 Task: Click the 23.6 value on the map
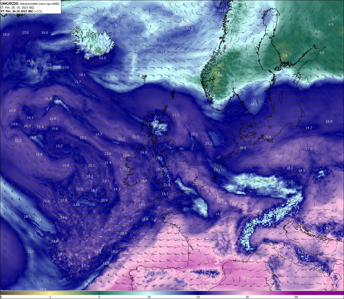pyautogui.click(x=64, y=218)
